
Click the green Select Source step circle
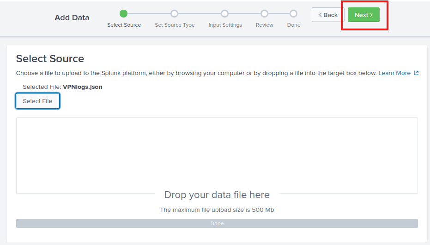(x=123, y=14)
